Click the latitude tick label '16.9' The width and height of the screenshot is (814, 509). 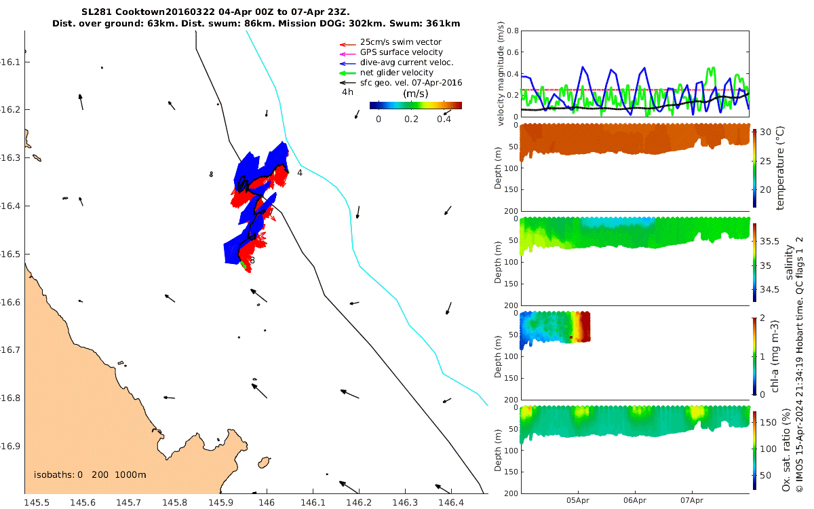click(10, 447)
